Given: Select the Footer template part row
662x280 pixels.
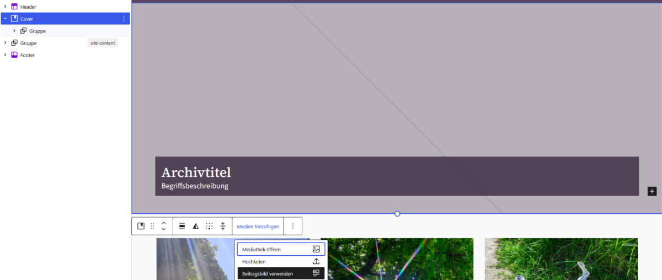Looking at the screenshot, I should pos(65,55).
